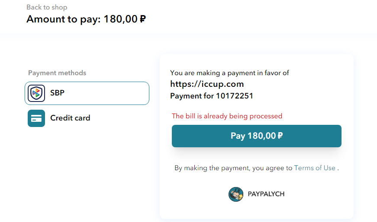This screenshot has width=377, height=222.
Task: Click the Amount to pay heading
Action: (x=86, y=19)
